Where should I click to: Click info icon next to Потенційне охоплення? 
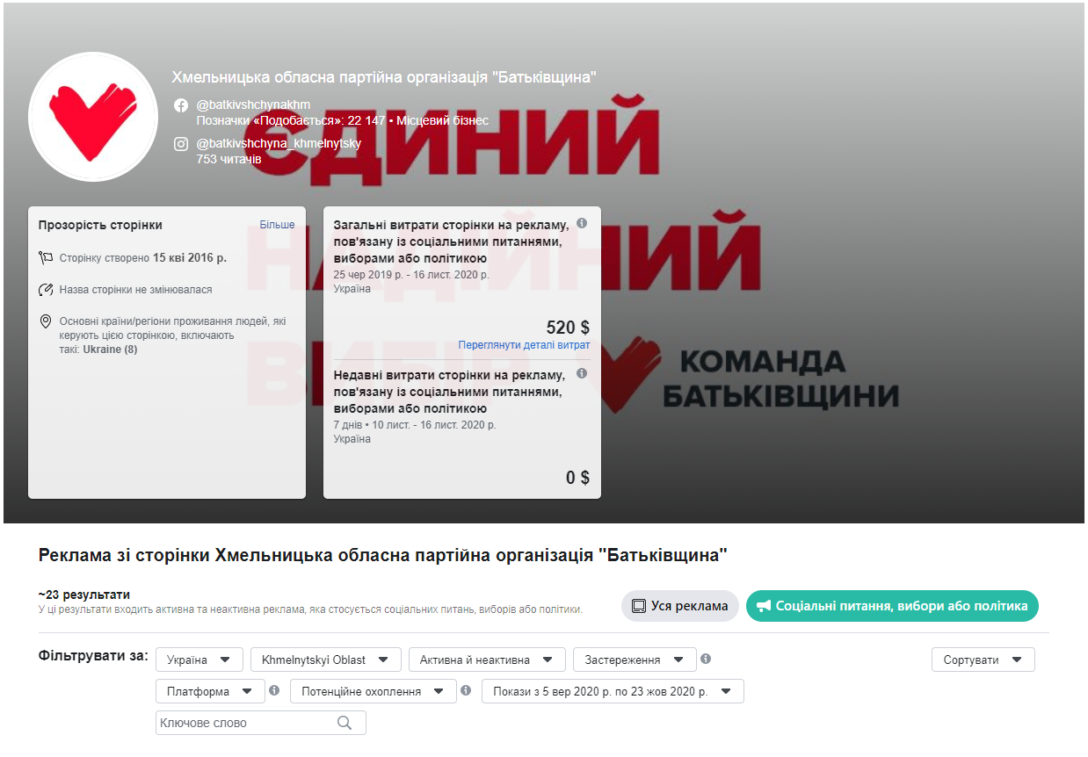(466, 690)
